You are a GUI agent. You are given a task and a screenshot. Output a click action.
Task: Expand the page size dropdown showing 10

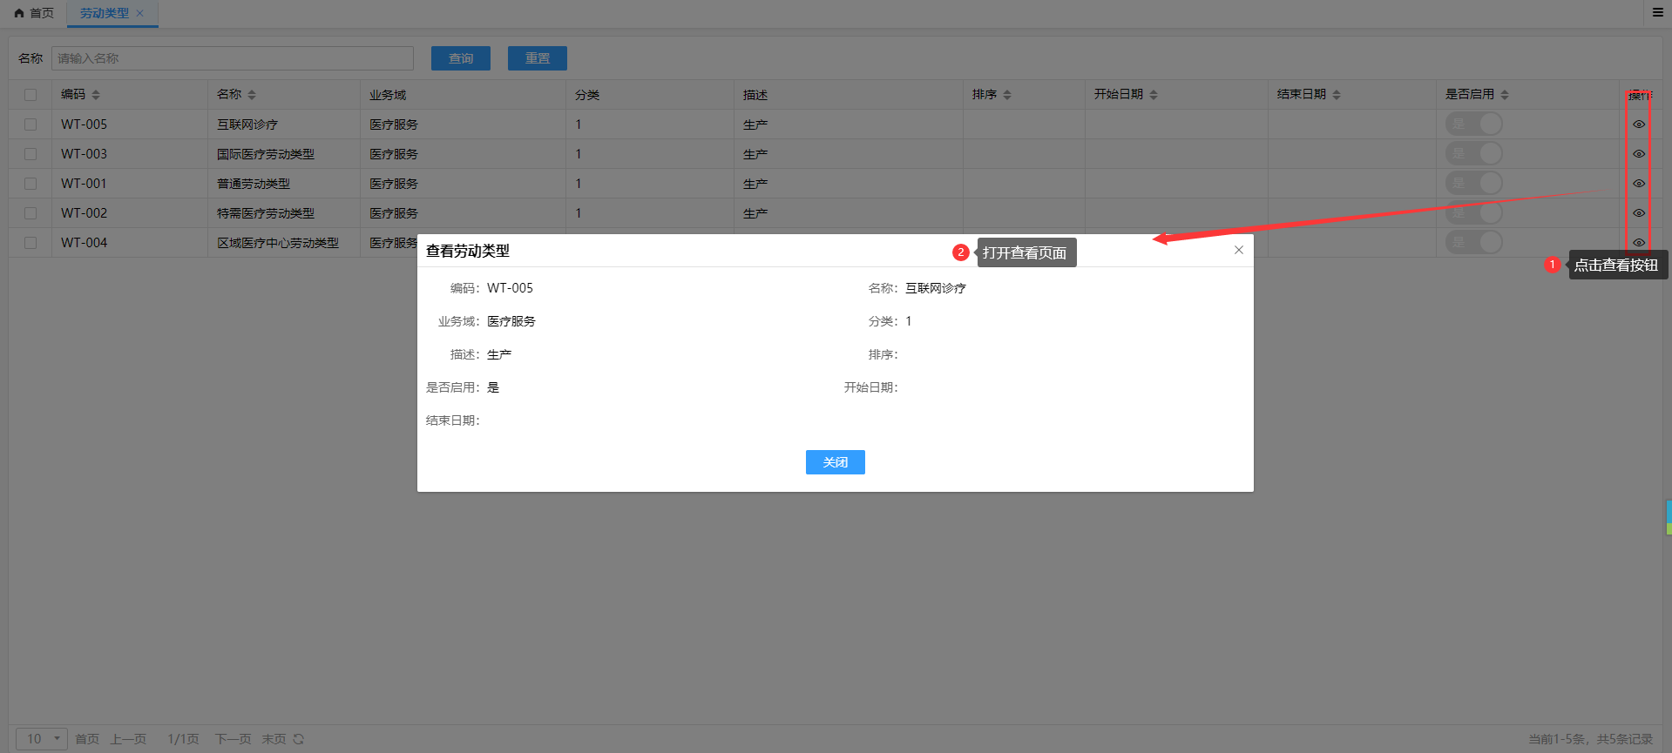tap(42, 739)
